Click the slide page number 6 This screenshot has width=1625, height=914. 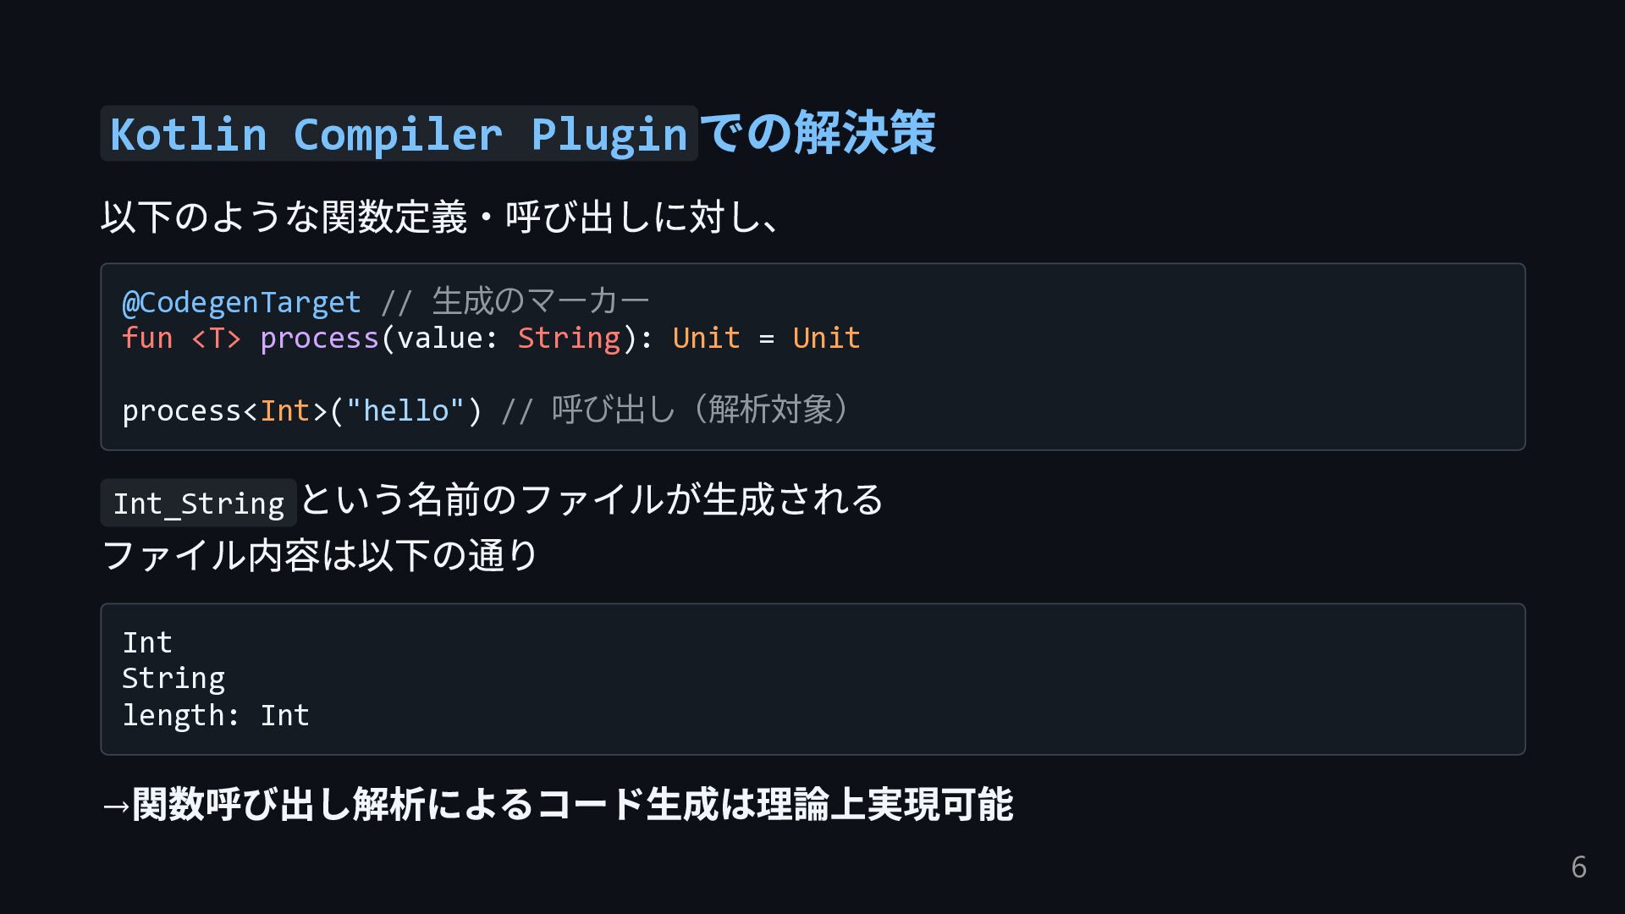1578,867
